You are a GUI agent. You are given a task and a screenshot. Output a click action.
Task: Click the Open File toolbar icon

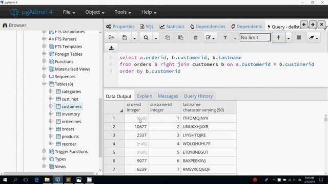111,37
